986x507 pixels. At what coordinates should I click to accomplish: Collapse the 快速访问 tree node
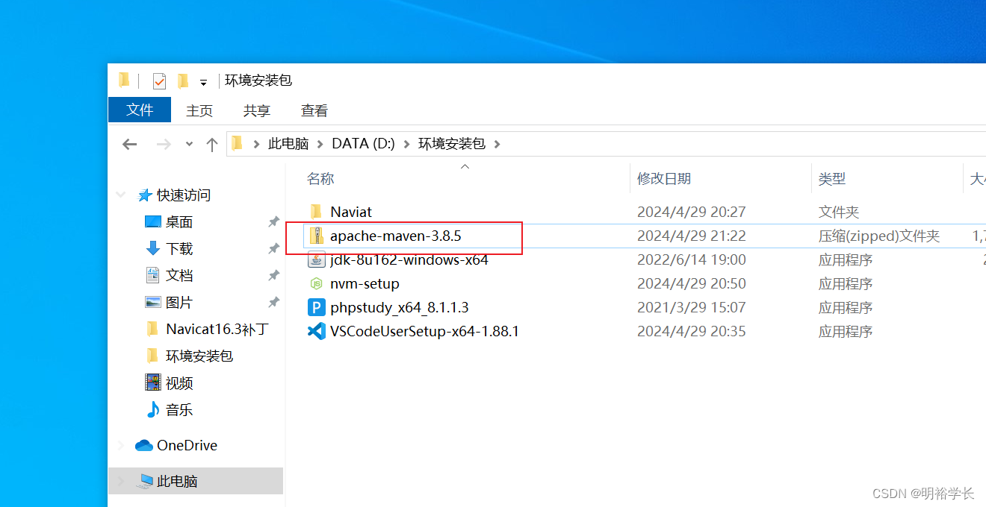[120, 195]
